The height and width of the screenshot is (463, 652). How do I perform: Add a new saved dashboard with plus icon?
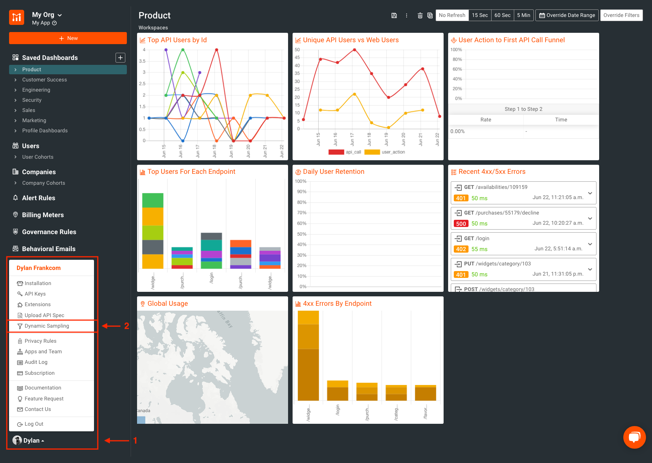pos(120,58)
